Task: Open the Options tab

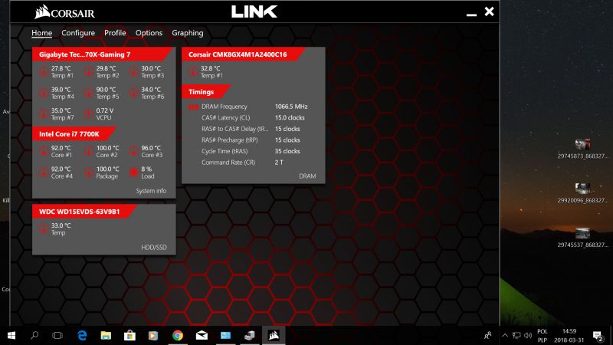Action: [x=149, y=33]
